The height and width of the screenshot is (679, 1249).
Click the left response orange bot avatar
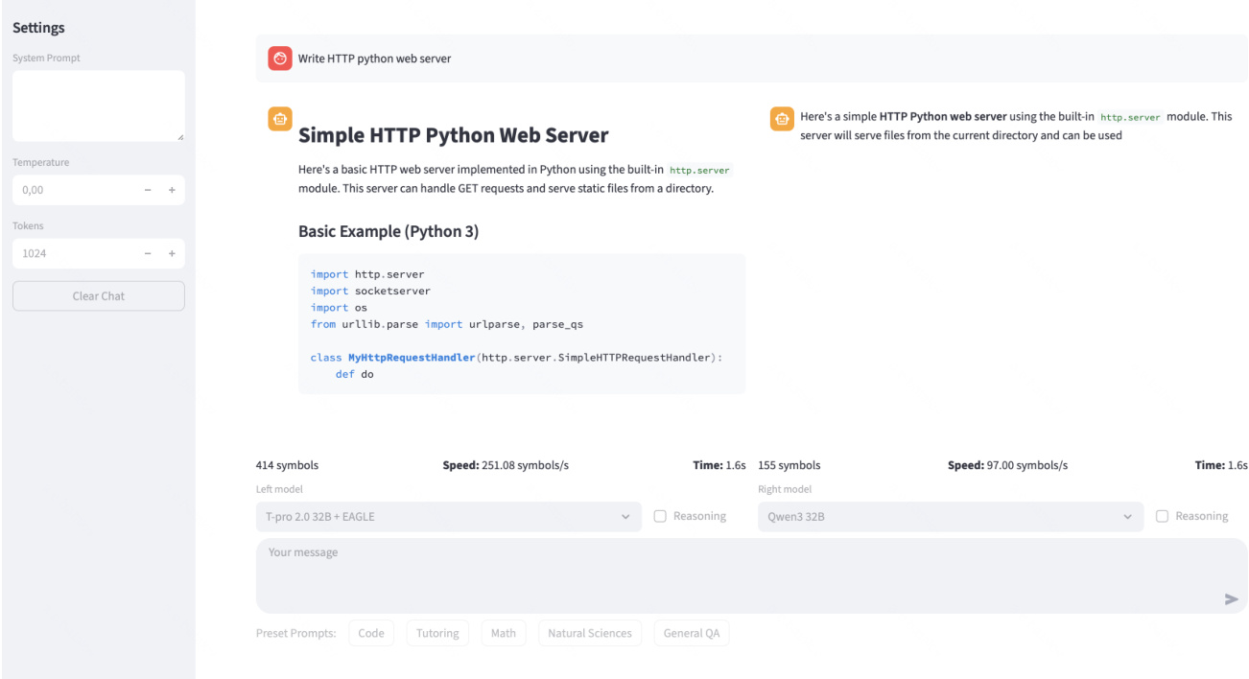279,119
